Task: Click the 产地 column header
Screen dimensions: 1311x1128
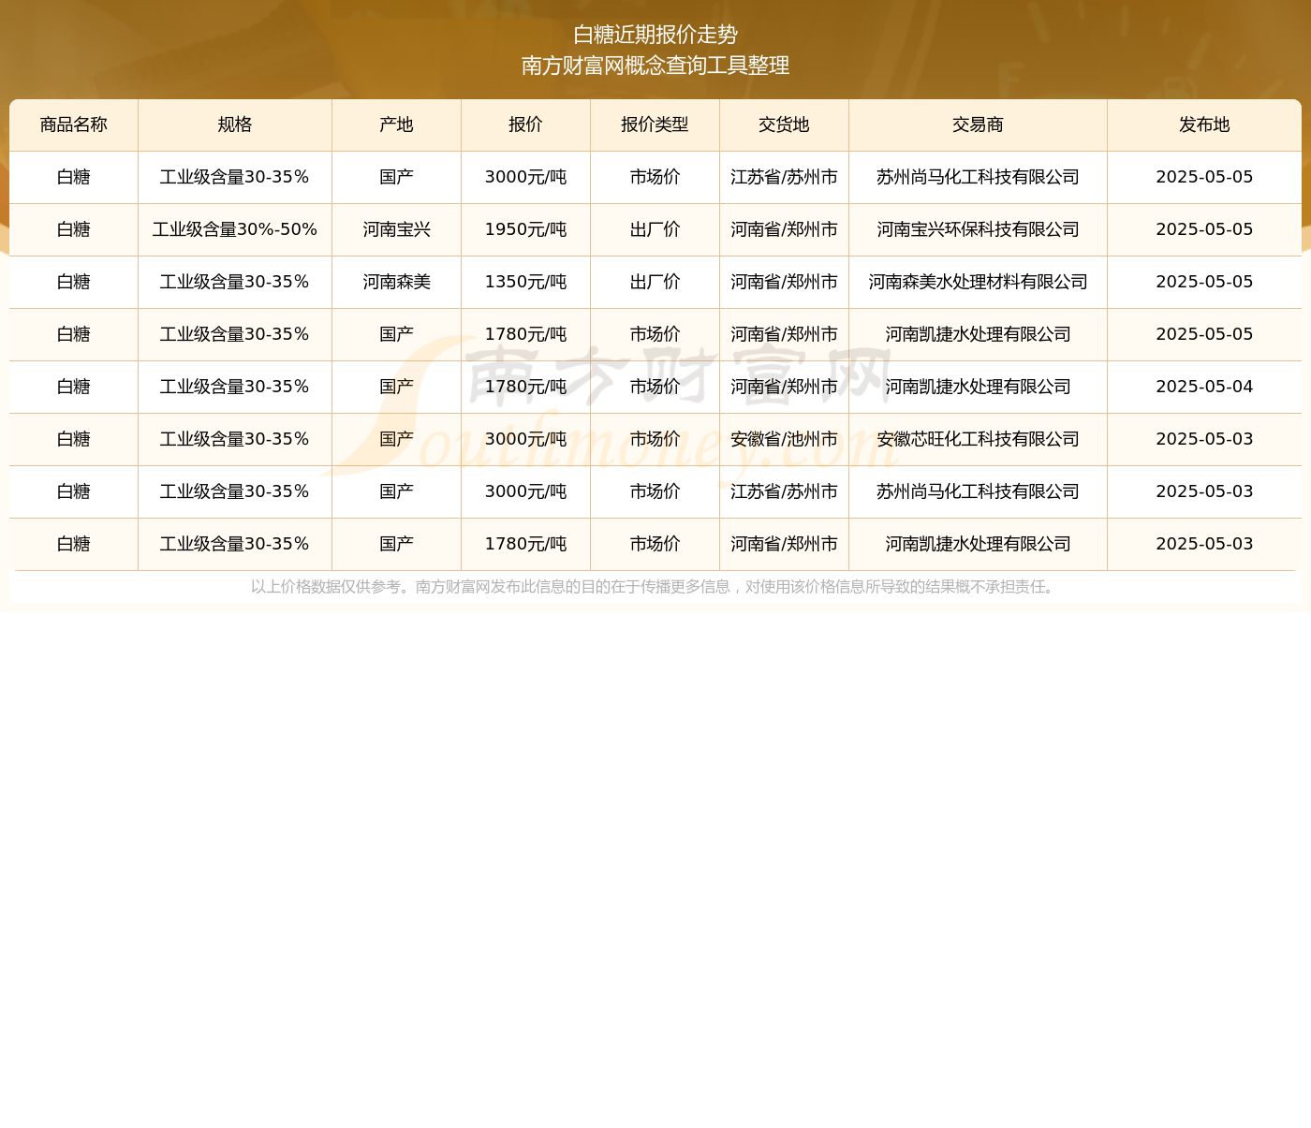Action: click(x=397, y=125)
